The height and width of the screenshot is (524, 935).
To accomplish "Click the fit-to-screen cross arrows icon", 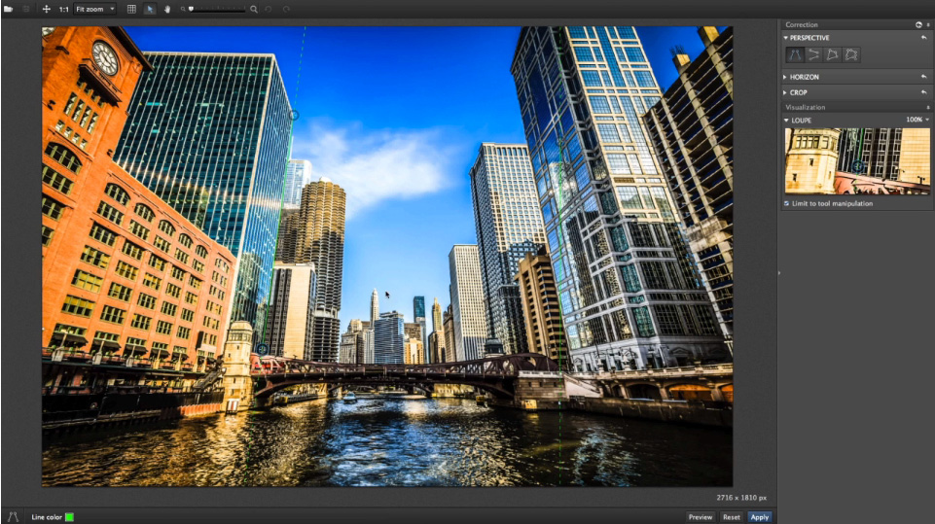I will [x=46, y=9].
